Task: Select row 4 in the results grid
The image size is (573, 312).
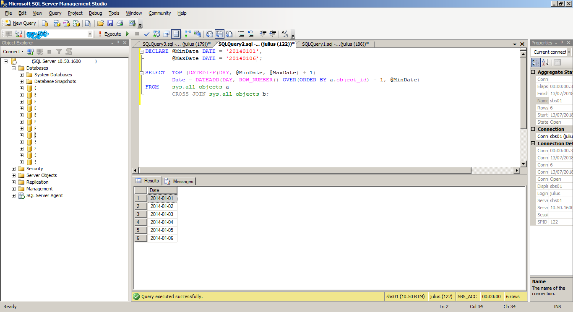Action: [141, 222]
